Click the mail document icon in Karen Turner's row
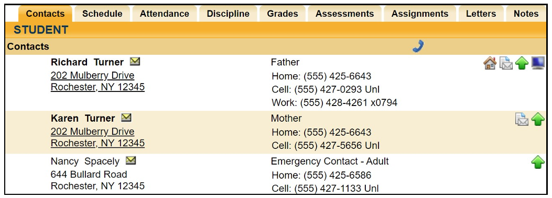552x198 pixels. coord(522,119)
